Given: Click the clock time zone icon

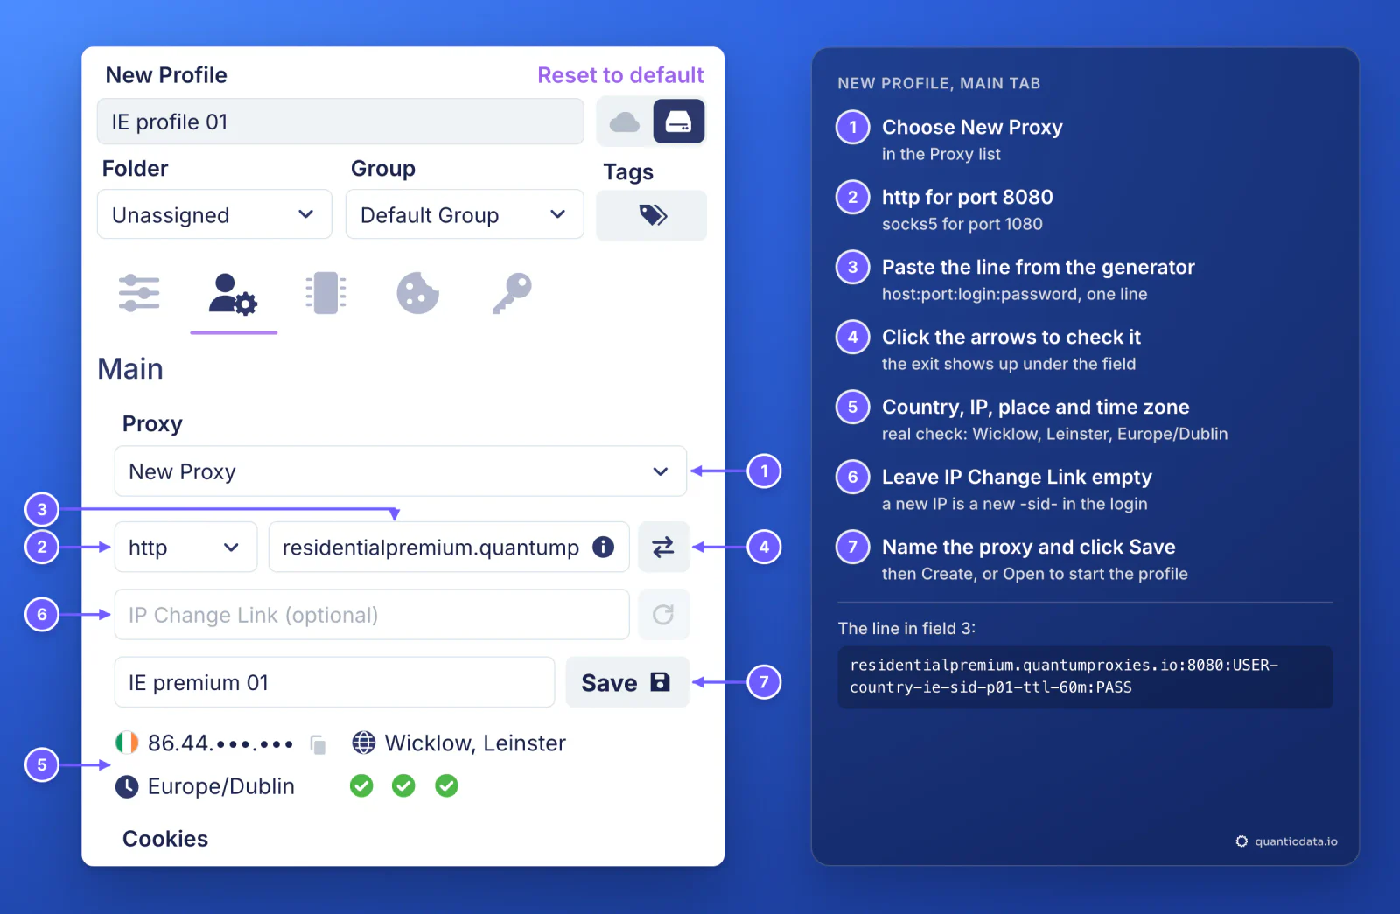Looking at the screenshot, I should coord(127,786).
